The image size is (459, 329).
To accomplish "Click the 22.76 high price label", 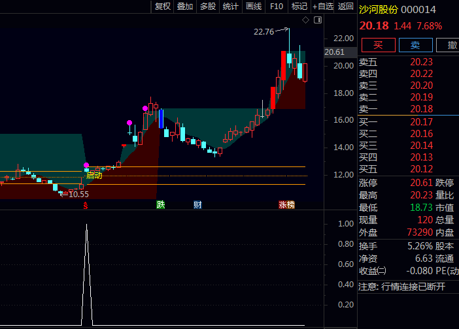I will (263, 31).
